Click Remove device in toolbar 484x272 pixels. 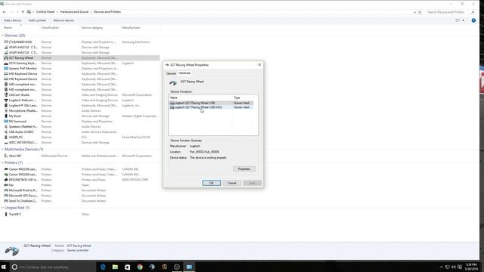[64, 20]
